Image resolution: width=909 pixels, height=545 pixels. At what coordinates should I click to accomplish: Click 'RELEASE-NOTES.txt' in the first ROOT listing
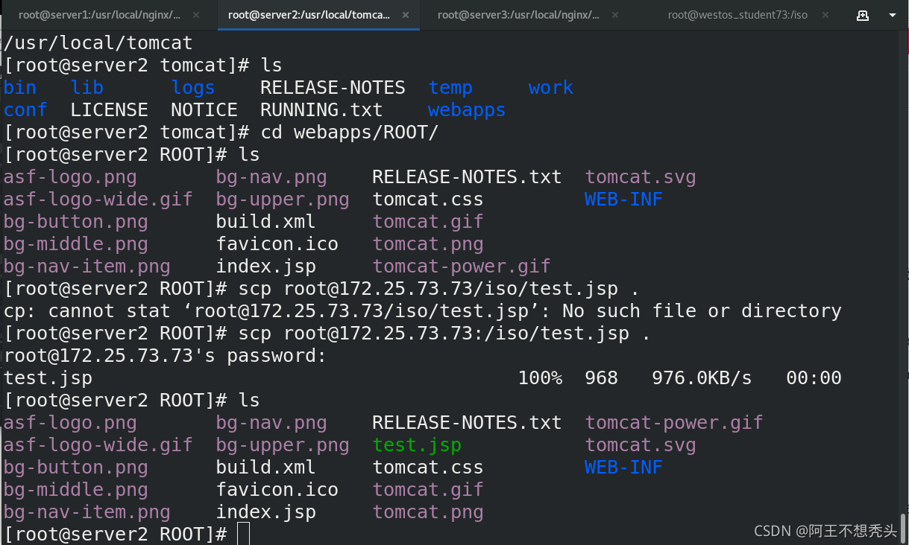pos(467,177)
